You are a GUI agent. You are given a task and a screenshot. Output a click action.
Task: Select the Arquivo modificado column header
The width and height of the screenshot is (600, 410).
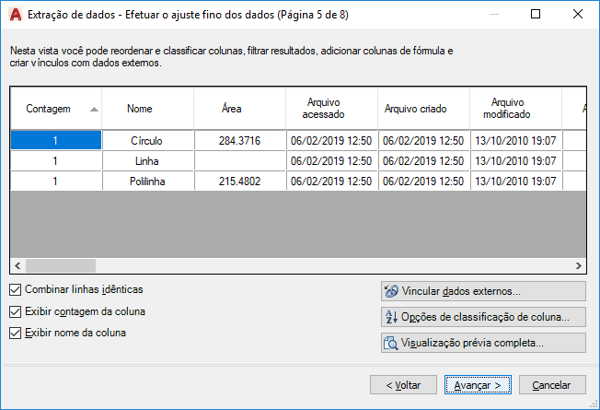507,109
